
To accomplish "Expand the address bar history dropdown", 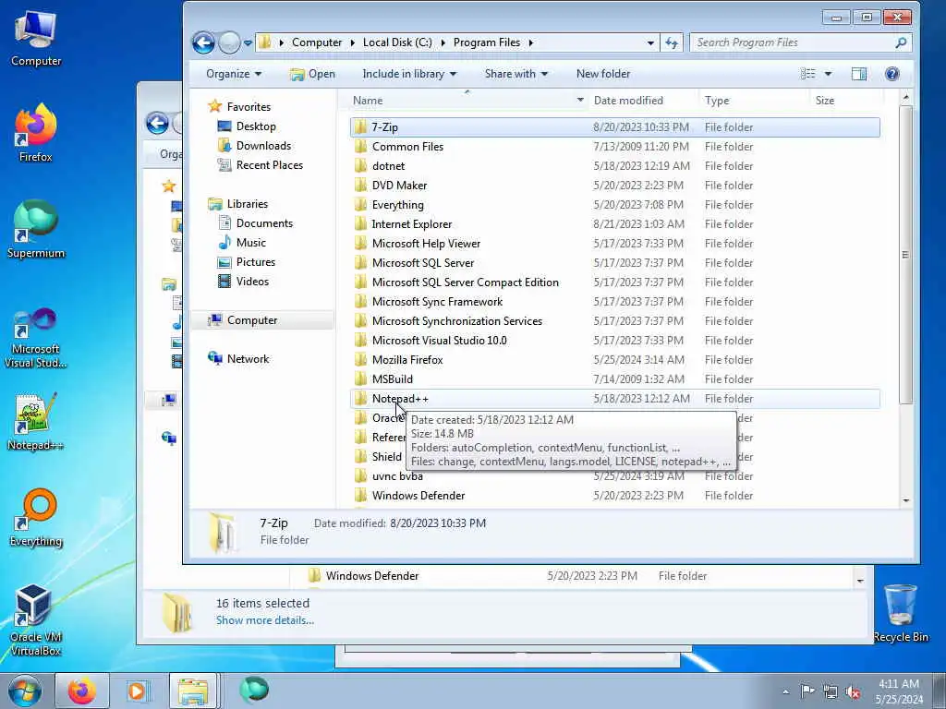I will (650, 42).
